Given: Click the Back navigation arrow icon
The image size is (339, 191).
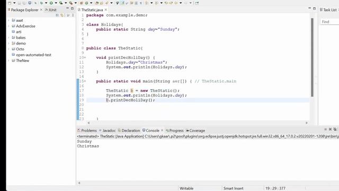Looking at the screenshot, I should point(176,3).
